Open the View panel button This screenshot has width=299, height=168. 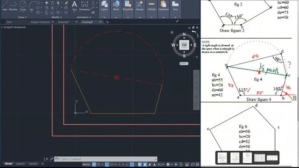click(175, 6)
